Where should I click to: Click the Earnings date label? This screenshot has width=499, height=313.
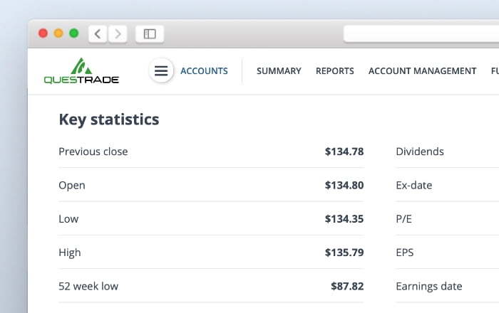429,287
